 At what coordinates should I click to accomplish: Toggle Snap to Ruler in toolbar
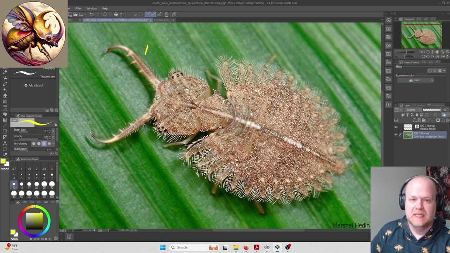pyautogui.click(x=148, y=14)
